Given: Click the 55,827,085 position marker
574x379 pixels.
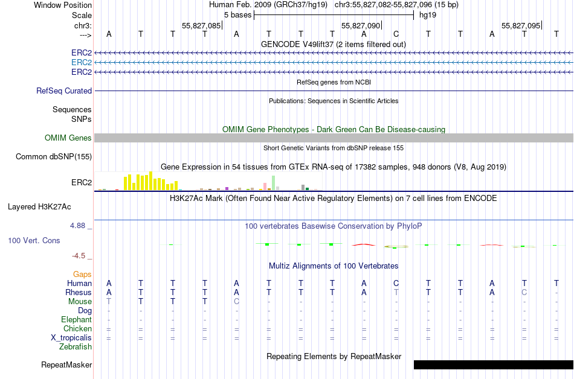Looking at the screenshot, I should pos(202,25).
